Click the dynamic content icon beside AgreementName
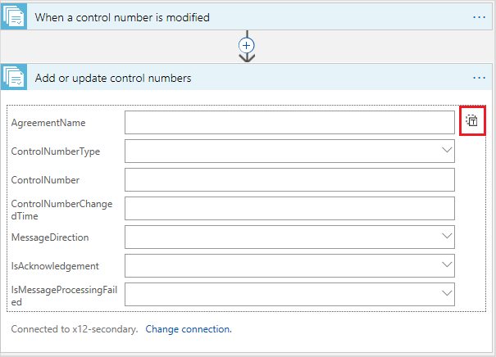 [472, 121]
